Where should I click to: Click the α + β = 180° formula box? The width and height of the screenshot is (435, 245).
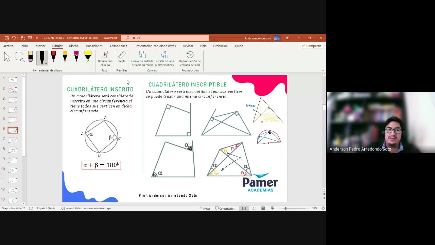pyautogui.click(x=101, y=165)
